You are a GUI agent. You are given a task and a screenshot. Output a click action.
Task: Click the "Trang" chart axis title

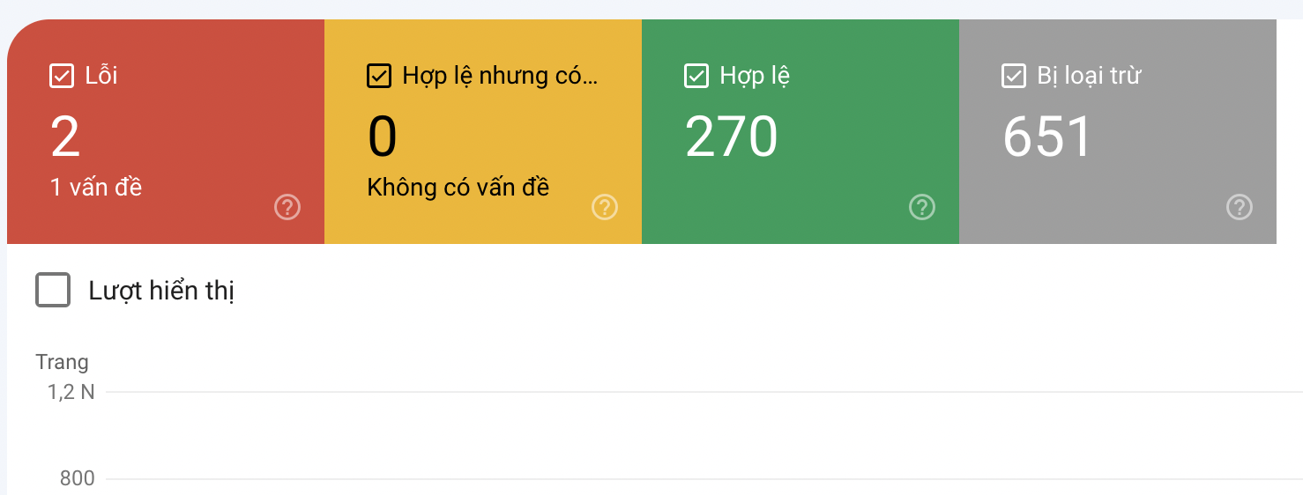coord(62,362)
